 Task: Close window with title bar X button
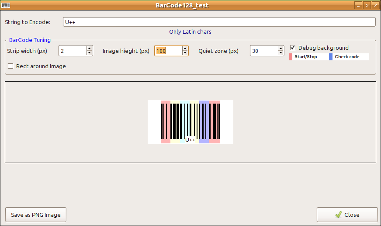coord(375,5)
